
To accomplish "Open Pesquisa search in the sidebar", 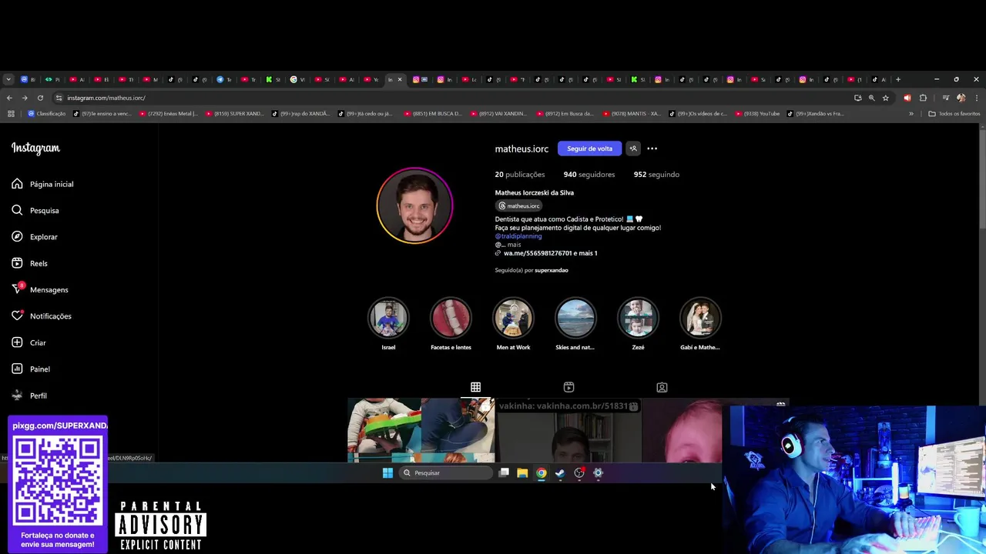I will point(35,210).
